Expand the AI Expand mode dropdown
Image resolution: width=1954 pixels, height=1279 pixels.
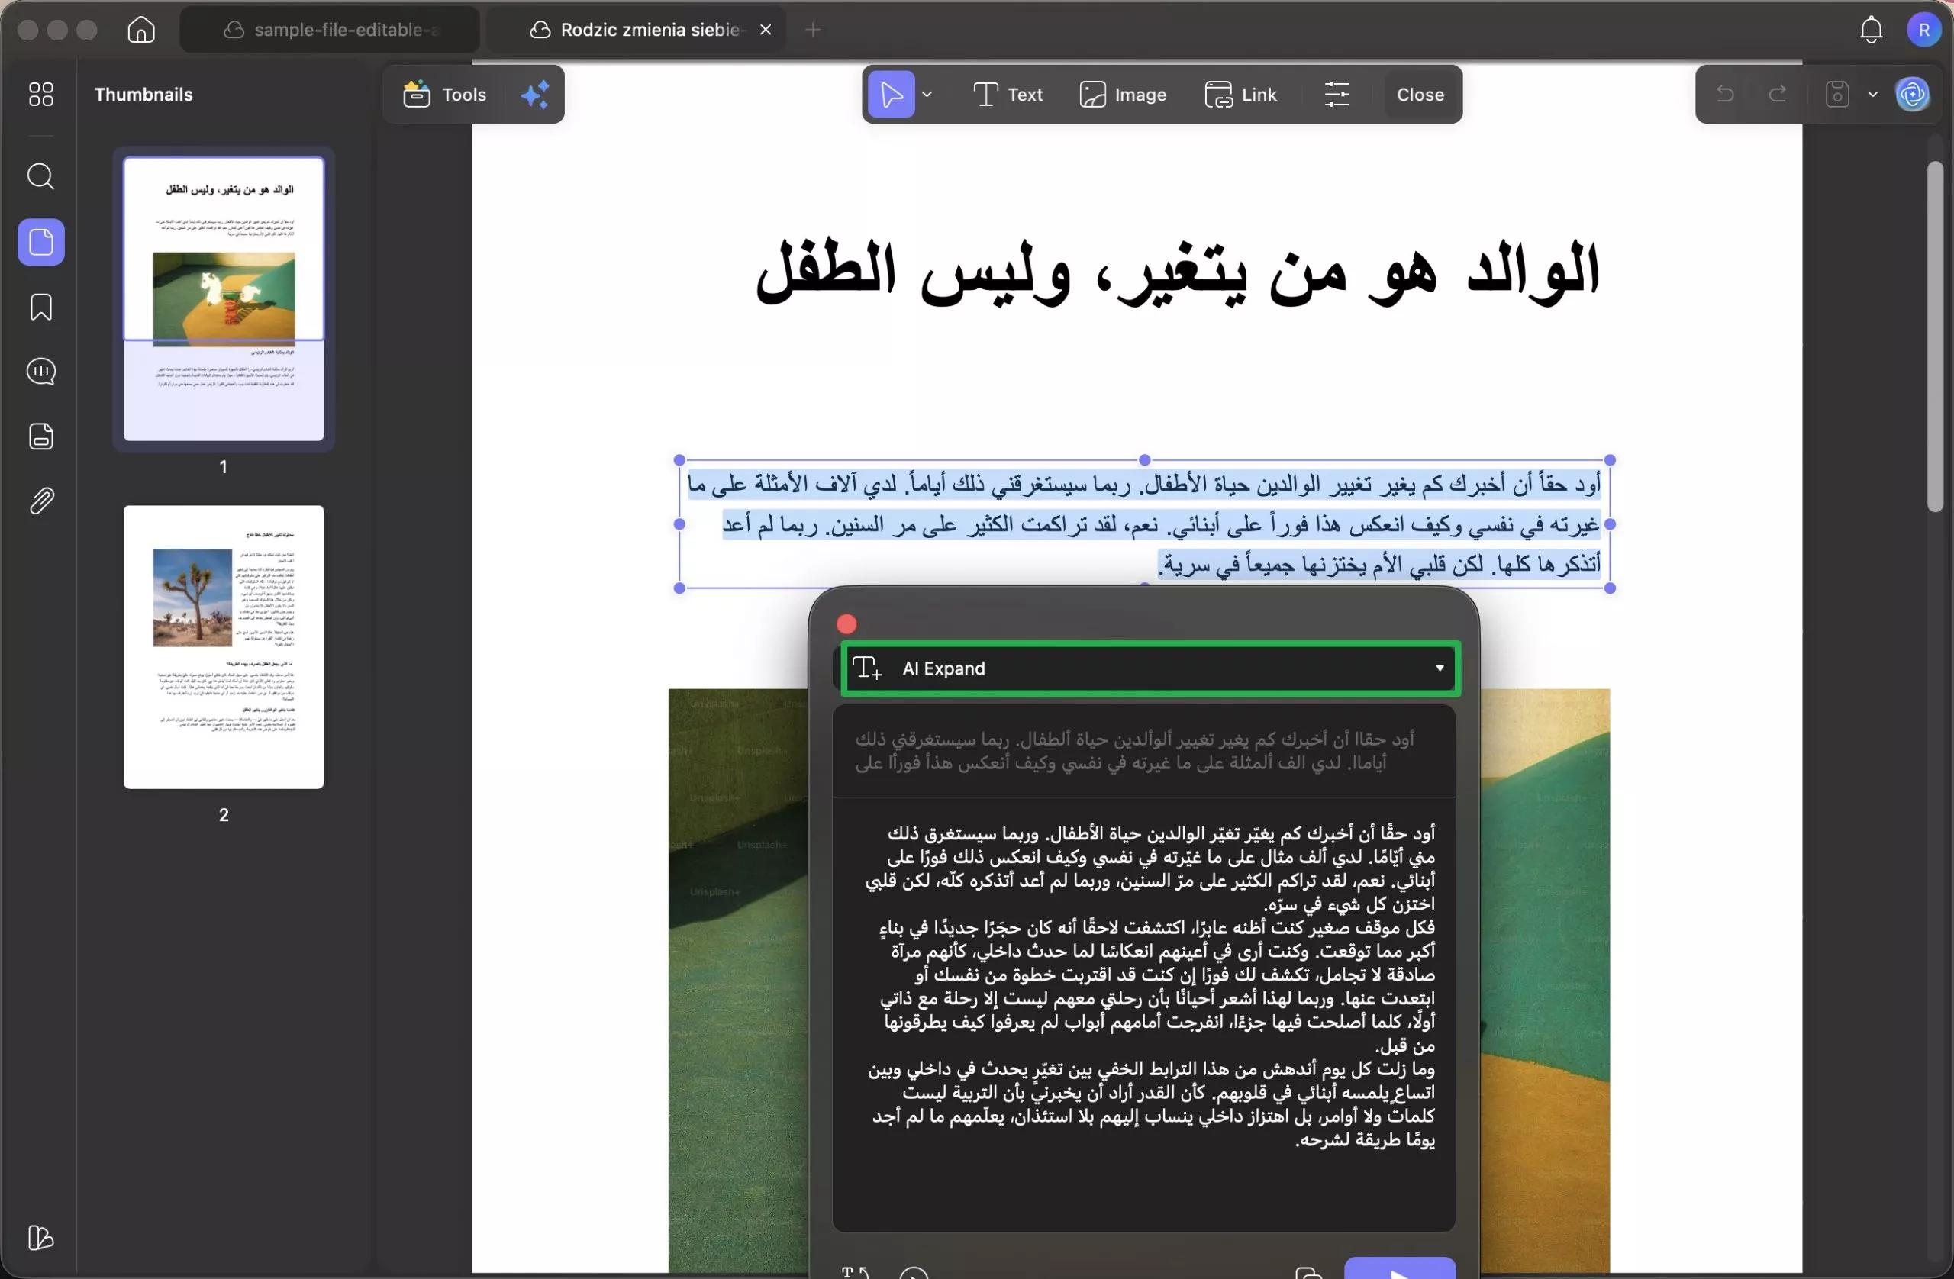click(1440, 668)
